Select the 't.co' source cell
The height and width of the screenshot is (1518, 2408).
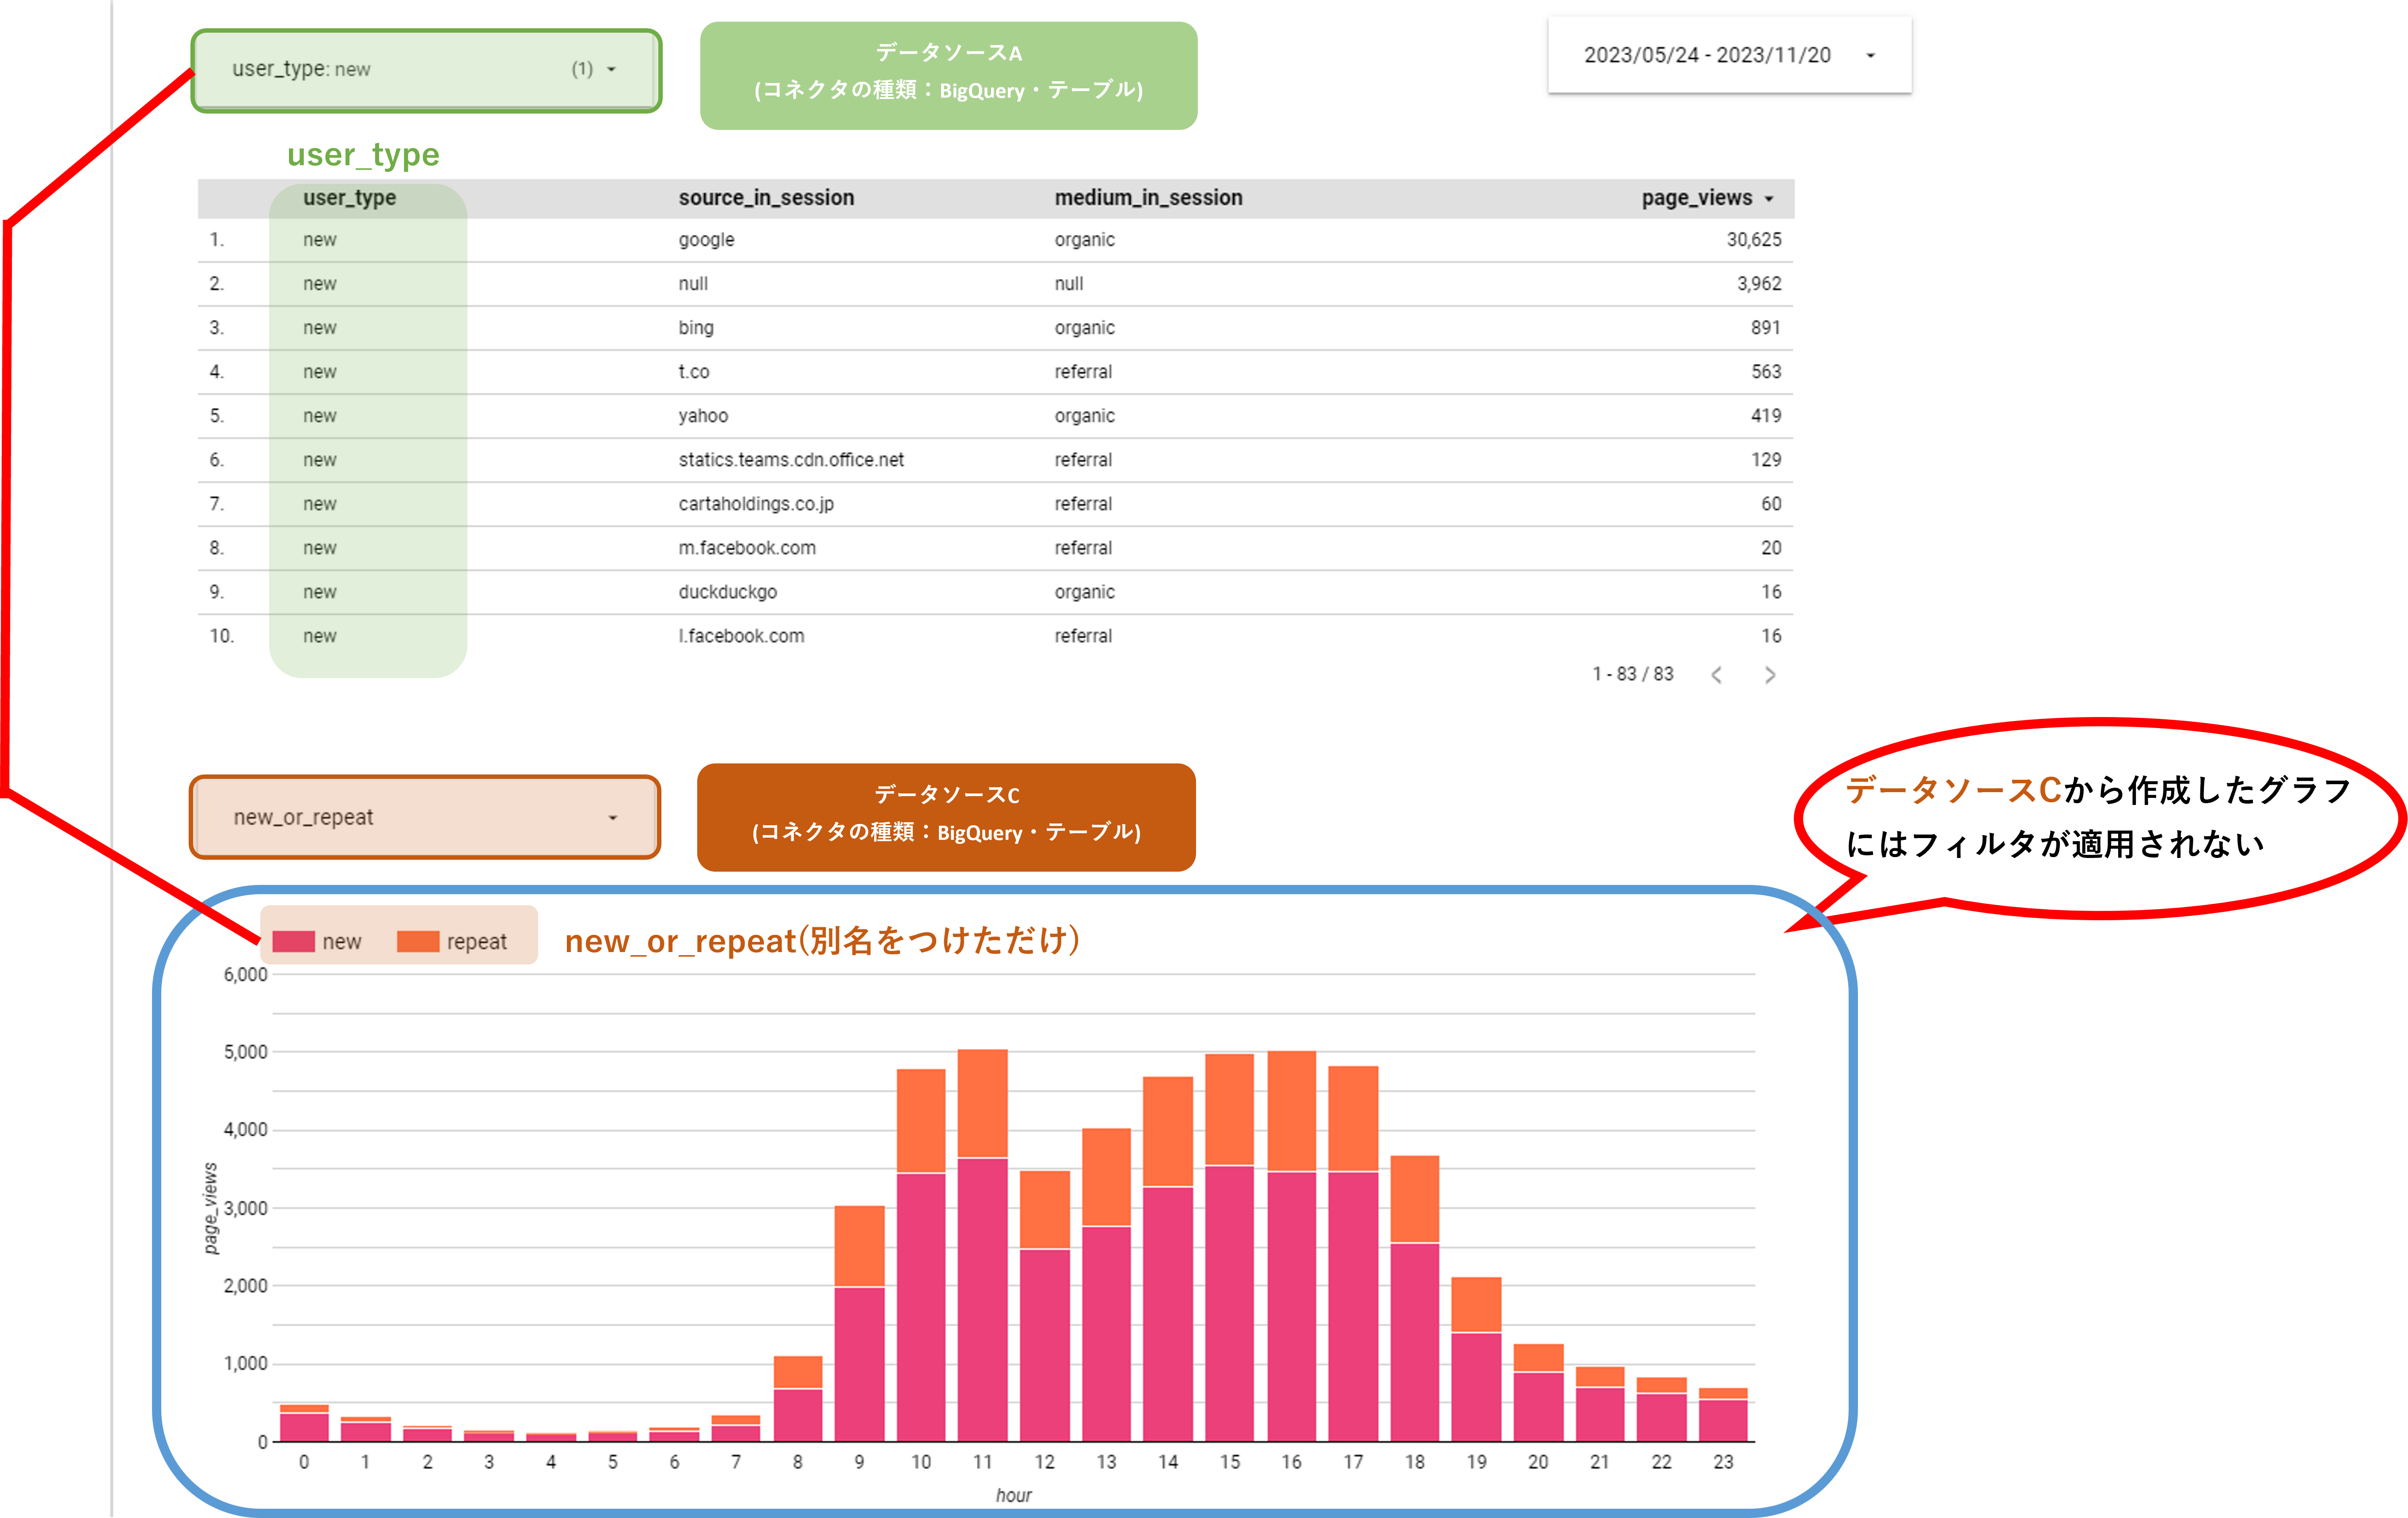click(694, 372)
